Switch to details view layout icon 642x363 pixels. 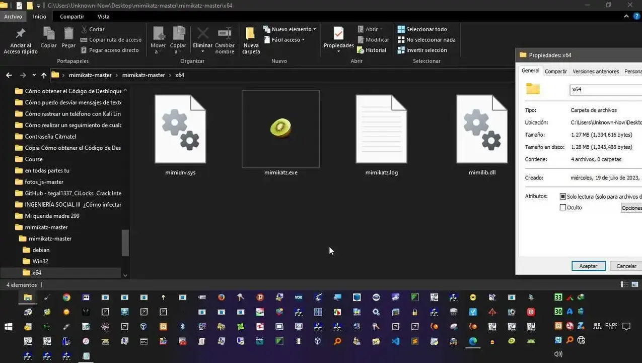[624, 285]
